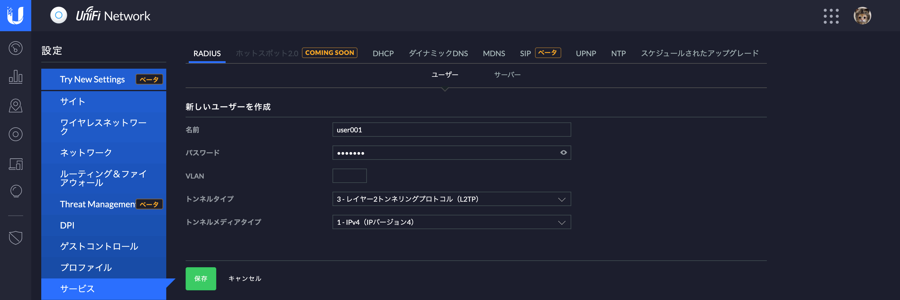Image resolution: width=900 pixels, height=300 pixels.
Task: Click the VLAN input field
Action: [349, 176]
